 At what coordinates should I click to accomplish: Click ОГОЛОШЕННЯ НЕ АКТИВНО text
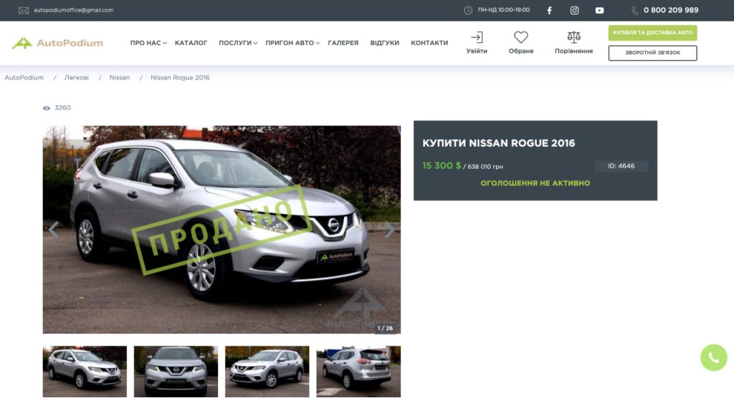tap(535, 183)
